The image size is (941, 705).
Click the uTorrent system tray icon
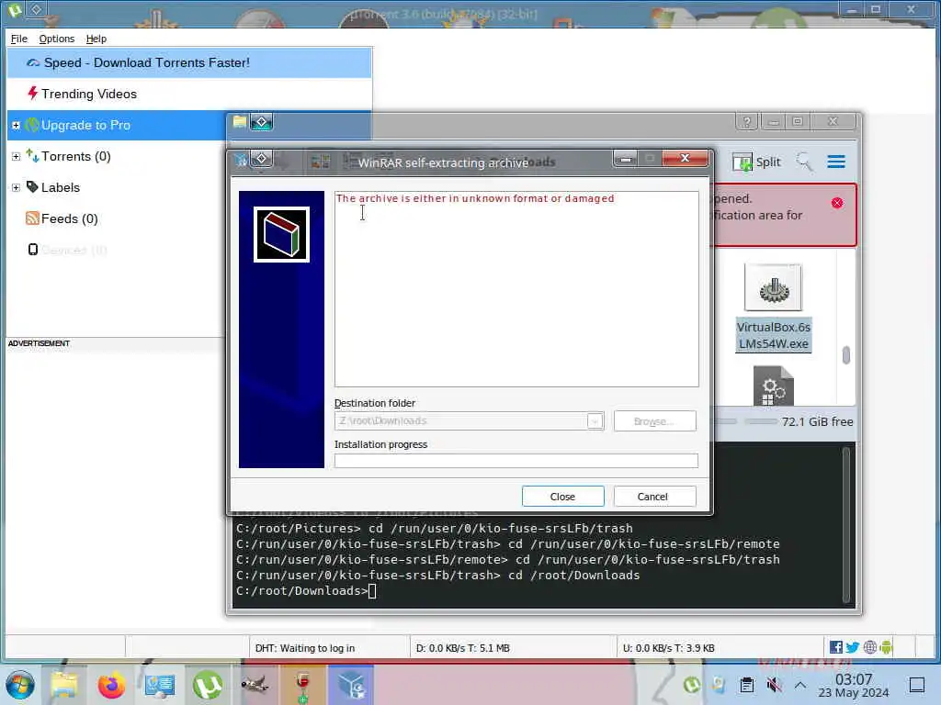[x=691, y=685]
